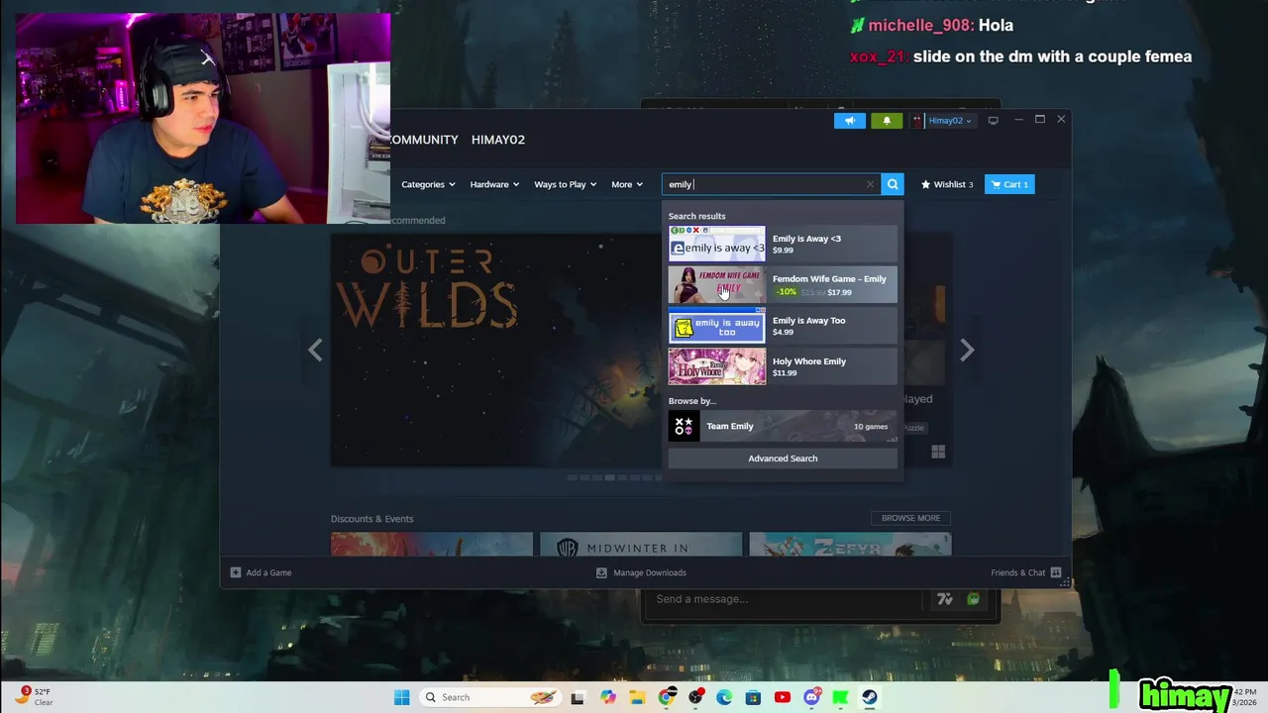Enter Big Picture mode monitor icon

point(994,121)
